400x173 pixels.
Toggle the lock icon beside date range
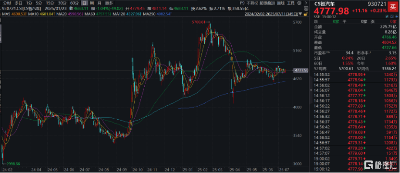(306, 14)
